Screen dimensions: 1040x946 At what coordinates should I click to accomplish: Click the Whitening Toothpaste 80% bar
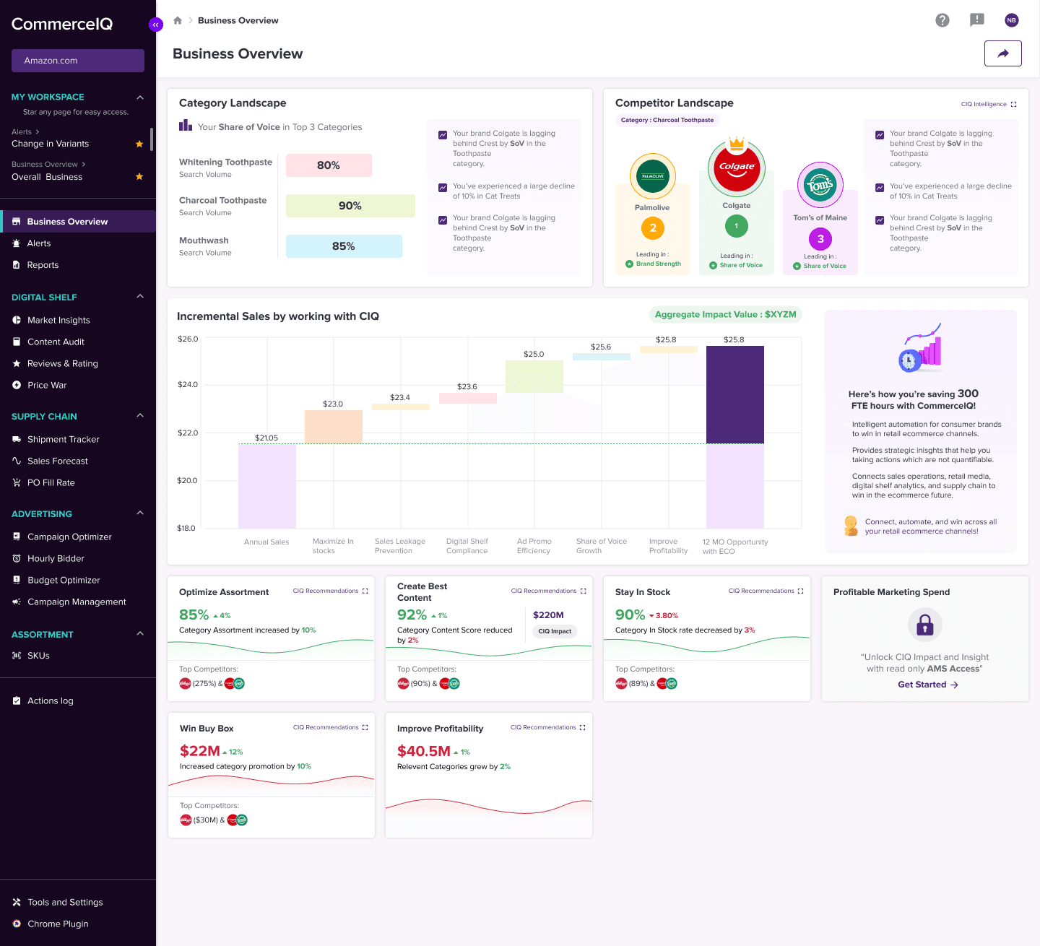(x=329, y=165)
